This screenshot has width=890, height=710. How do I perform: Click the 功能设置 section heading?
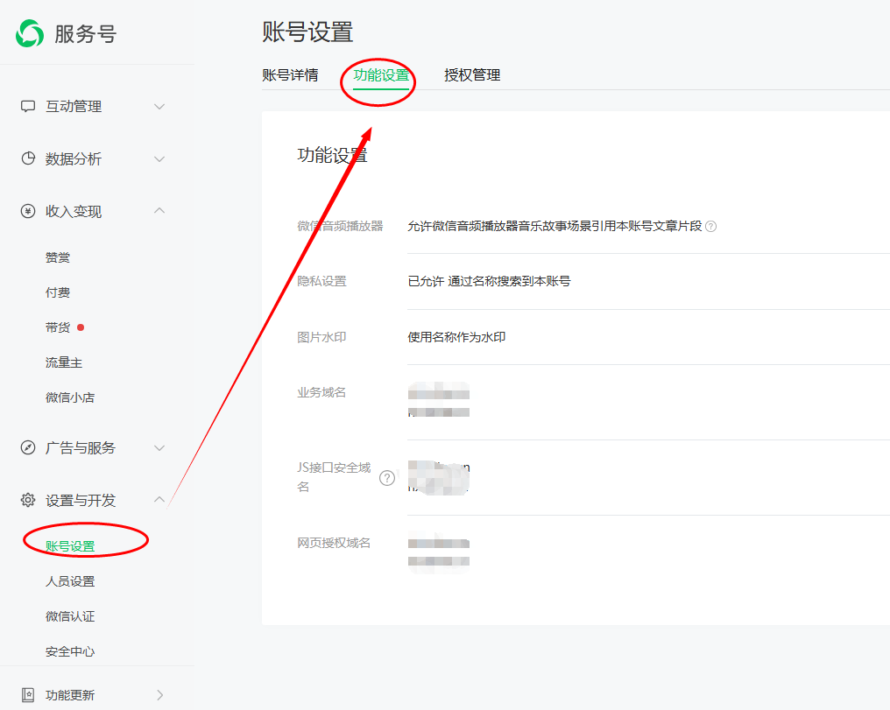[x=332, y=155]
